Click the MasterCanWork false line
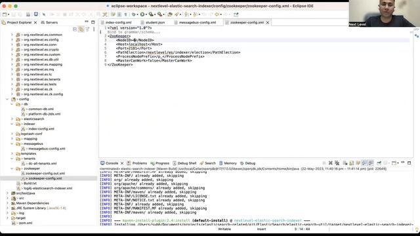The image size is (420, 236). (154, 61)
